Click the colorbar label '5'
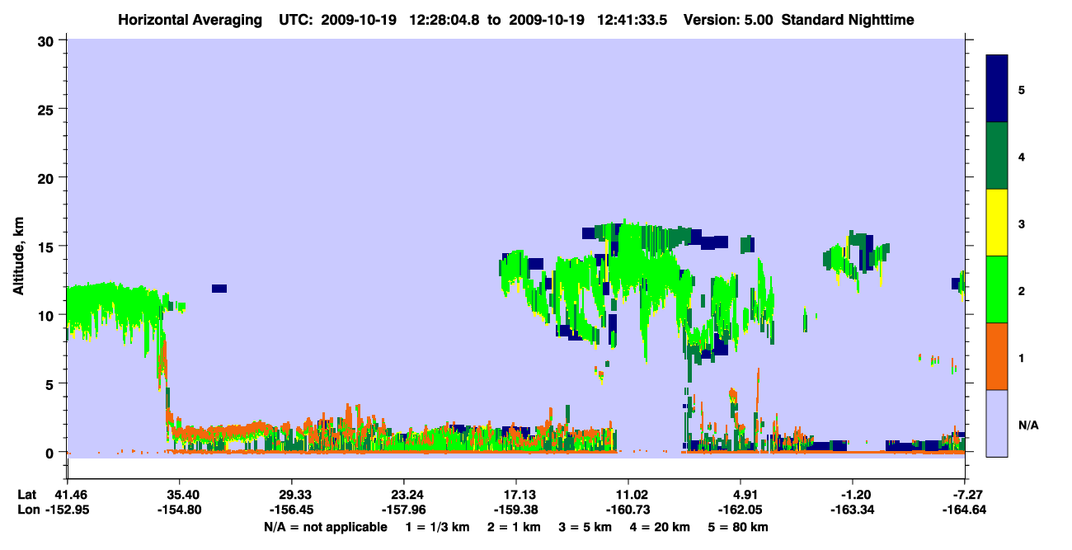This screenshot has height=550, width=1072. click(1022, 89)
